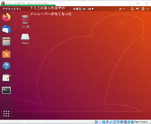Open the アクティビティ overview
Viewport: 151px width, 124px height.
pyautogui.click(x=12, y=9)
